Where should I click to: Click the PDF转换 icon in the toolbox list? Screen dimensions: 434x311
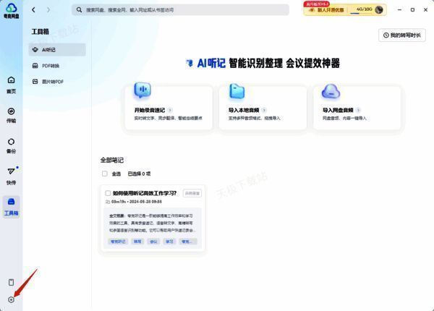(x=35, y=66)
